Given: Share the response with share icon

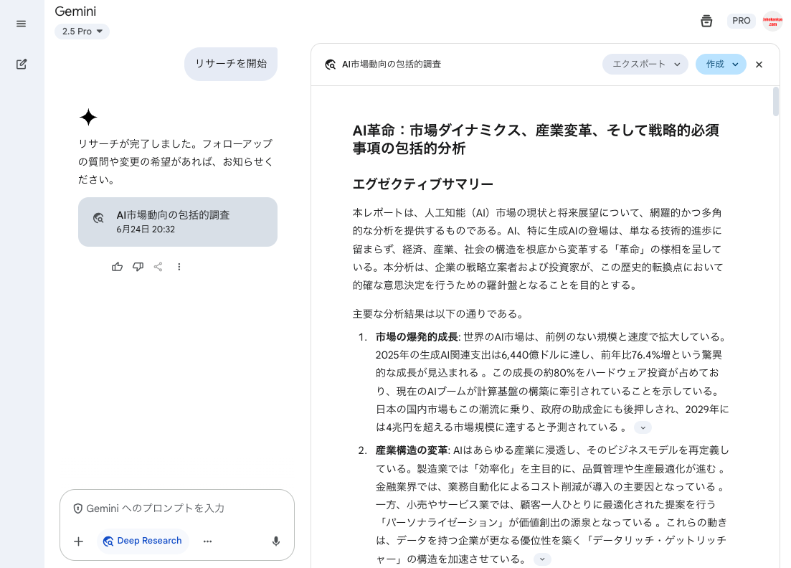Looking at the screenshot, I should click(x=158, y=267).
